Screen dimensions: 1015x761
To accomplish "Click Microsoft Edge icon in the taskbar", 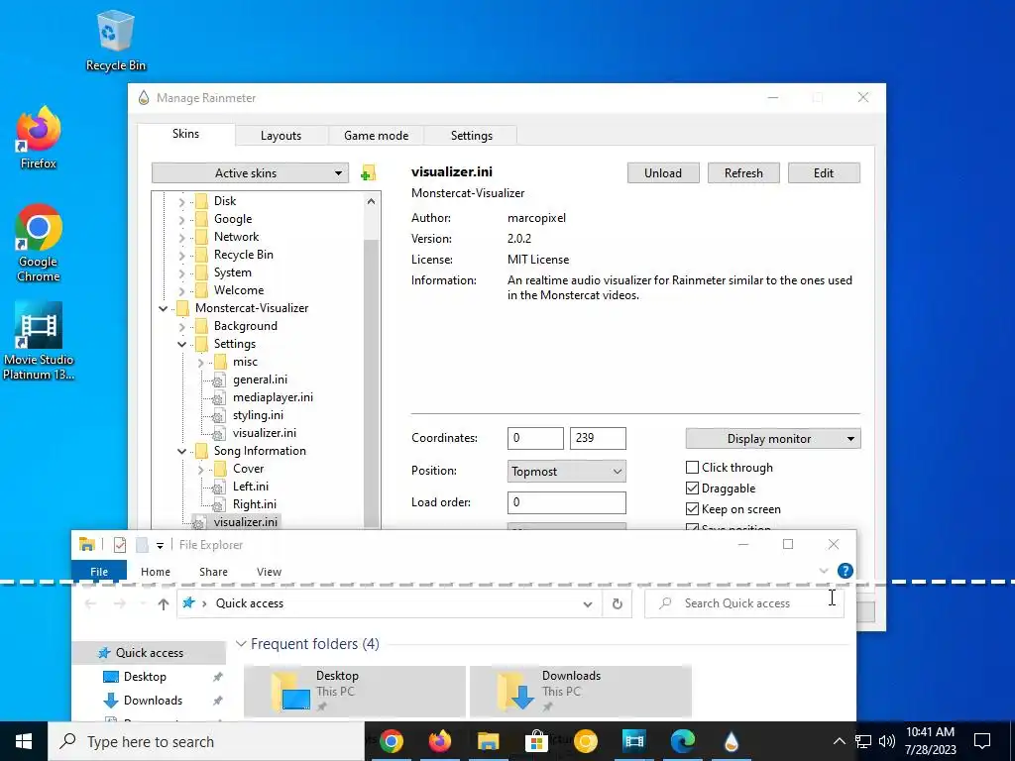I will click(x=682, y=741).
